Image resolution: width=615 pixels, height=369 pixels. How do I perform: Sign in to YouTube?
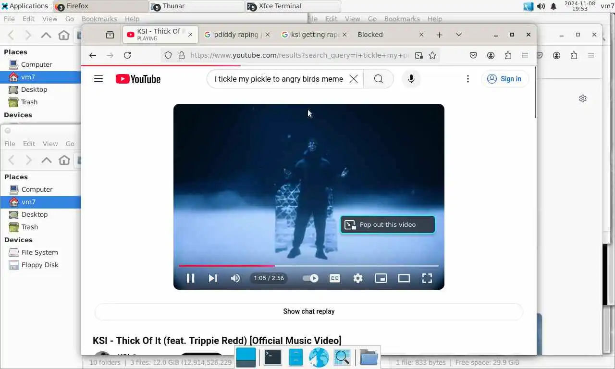point(505,79)
